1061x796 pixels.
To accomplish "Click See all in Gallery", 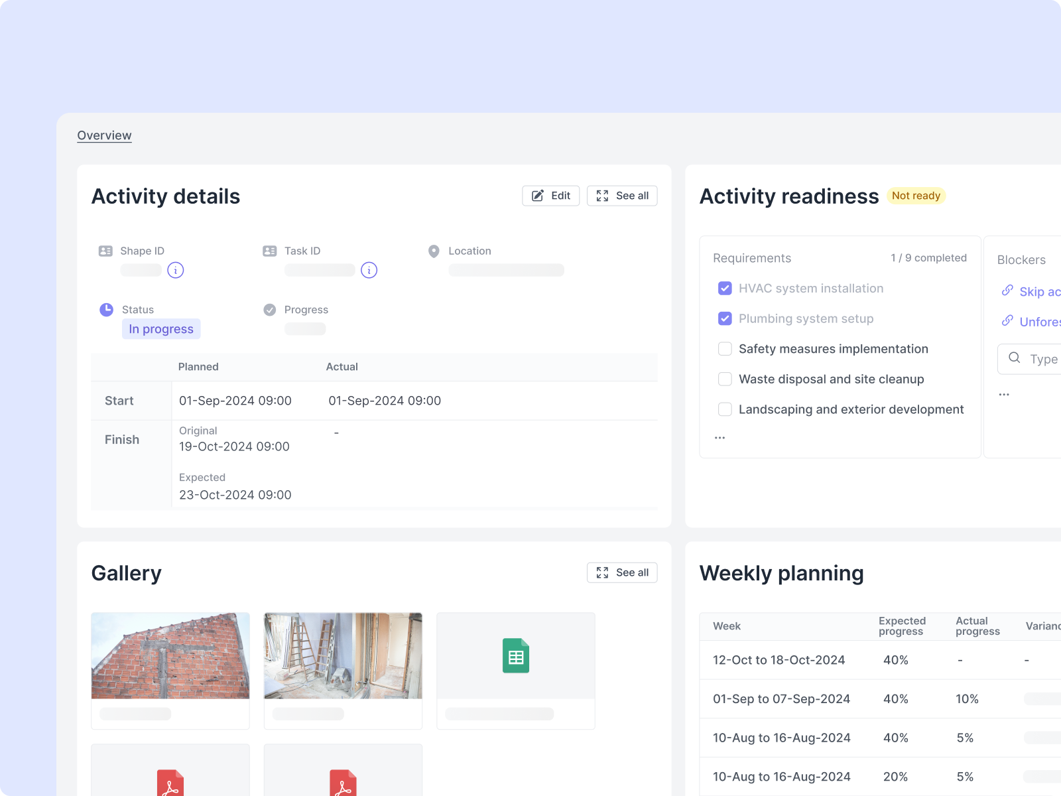I will 622,572.
